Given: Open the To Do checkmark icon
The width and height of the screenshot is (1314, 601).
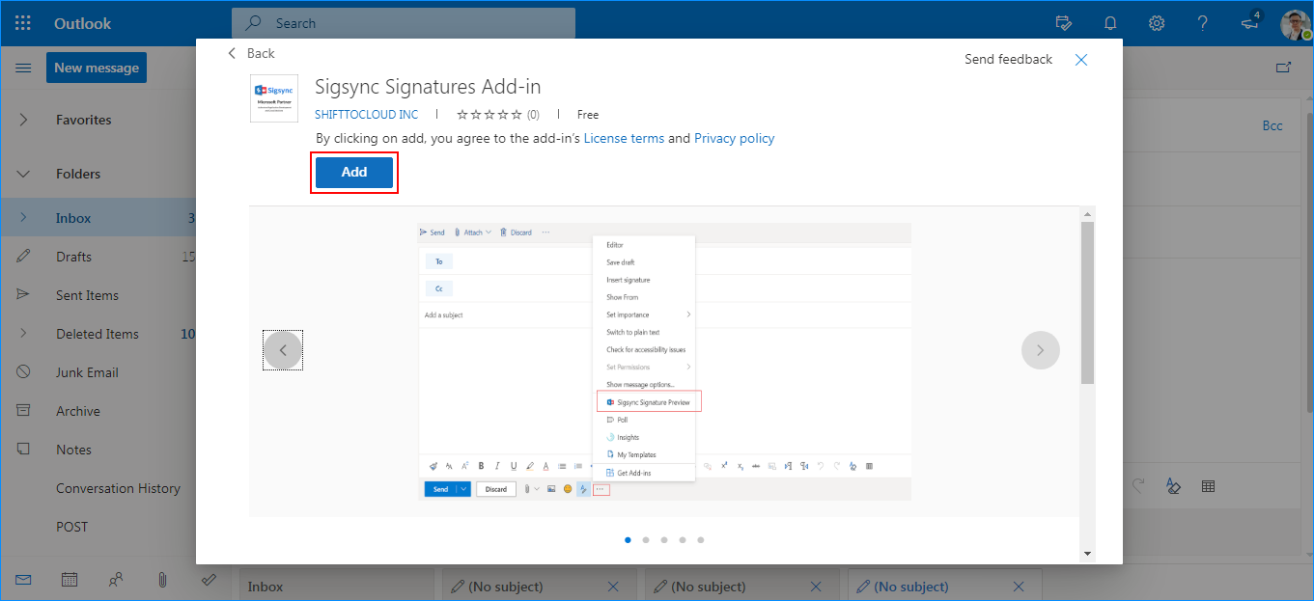Looking at the screenshot, I should point(208,580).
